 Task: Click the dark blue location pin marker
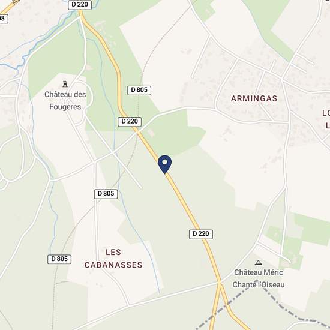[x=165, y=164]
